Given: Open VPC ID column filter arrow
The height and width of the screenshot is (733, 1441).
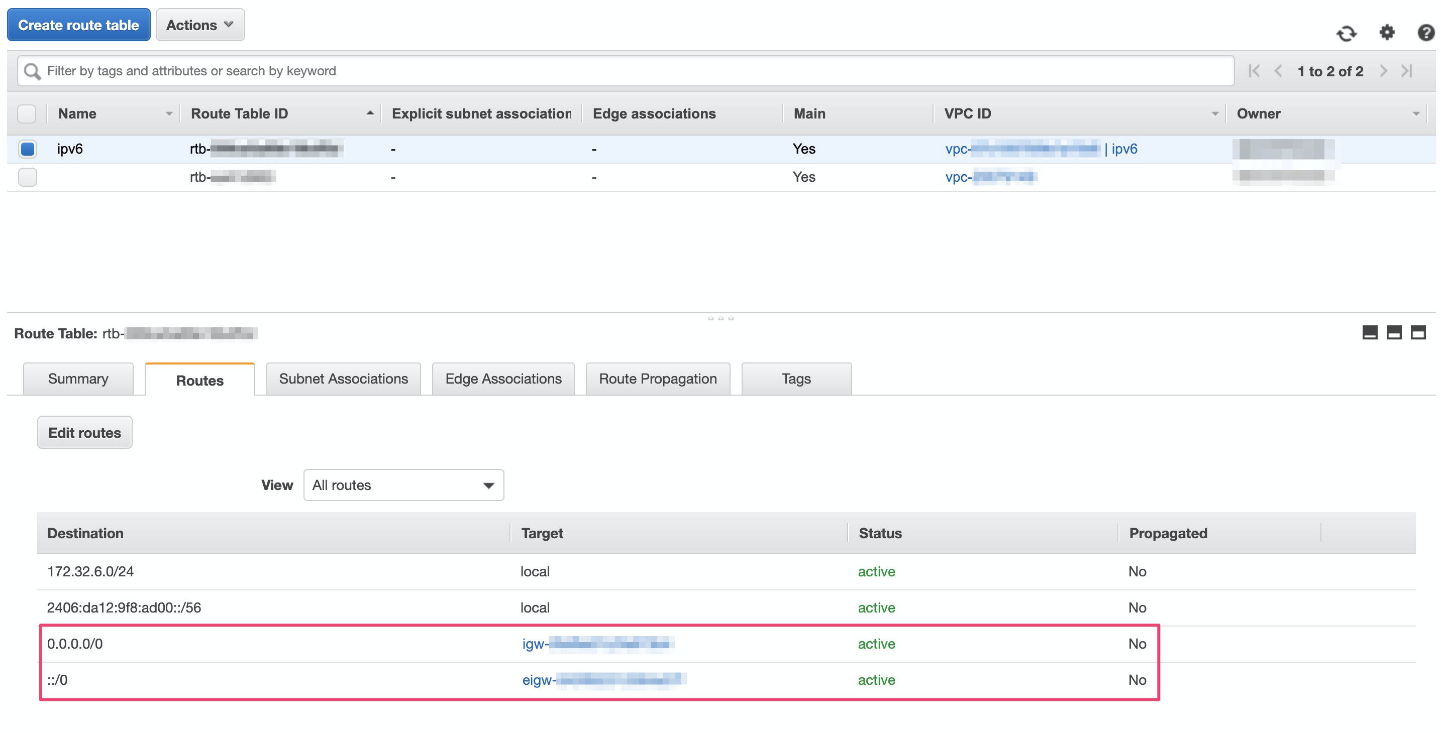Looking at the screenshot, I should 1214,114.
